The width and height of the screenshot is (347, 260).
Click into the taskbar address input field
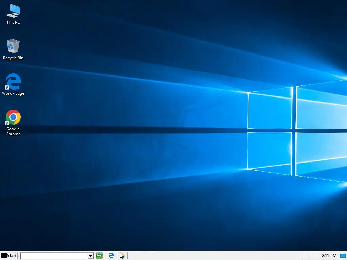[54, 256]
